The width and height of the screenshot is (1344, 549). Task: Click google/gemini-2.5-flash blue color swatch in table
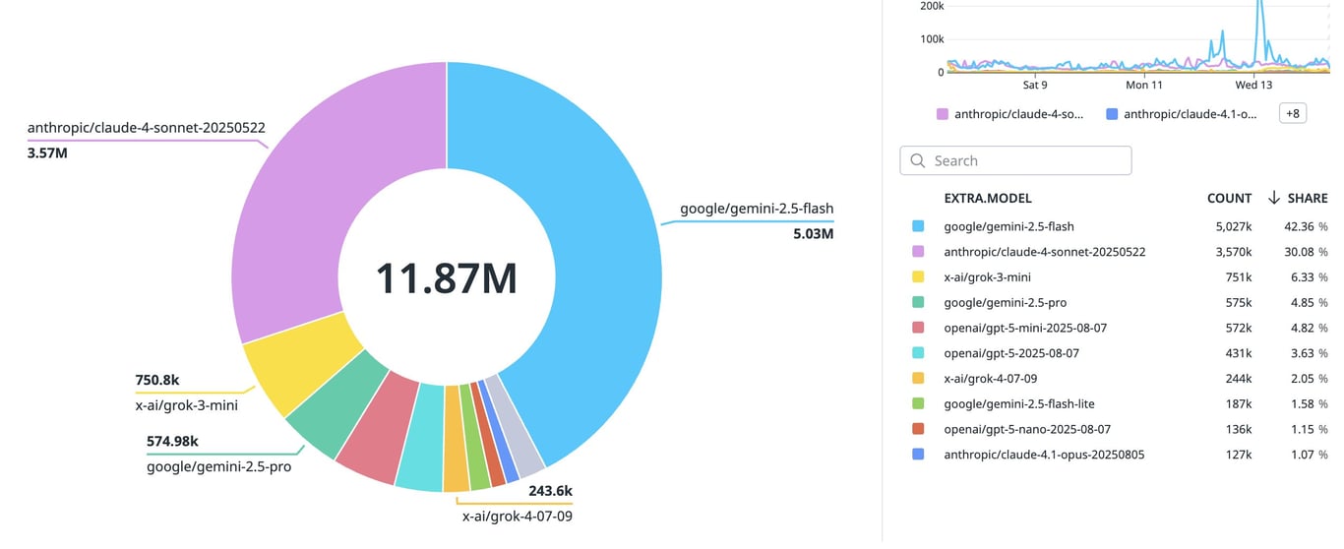pos(918,226)
